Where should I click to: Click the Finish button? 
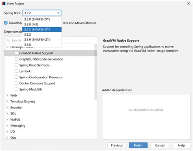point(138,145)
